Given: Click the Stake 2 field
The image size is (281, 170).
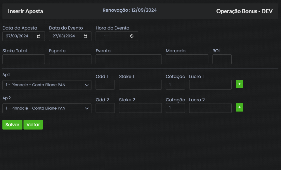Looking at the screenshot, I should pyautogui.click(x=140, y=108).
